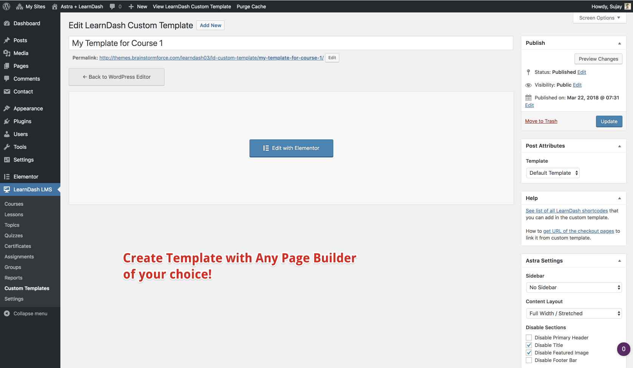633x368 pixels.
Task: Open Topics submenu item
Action: (12, 225)
